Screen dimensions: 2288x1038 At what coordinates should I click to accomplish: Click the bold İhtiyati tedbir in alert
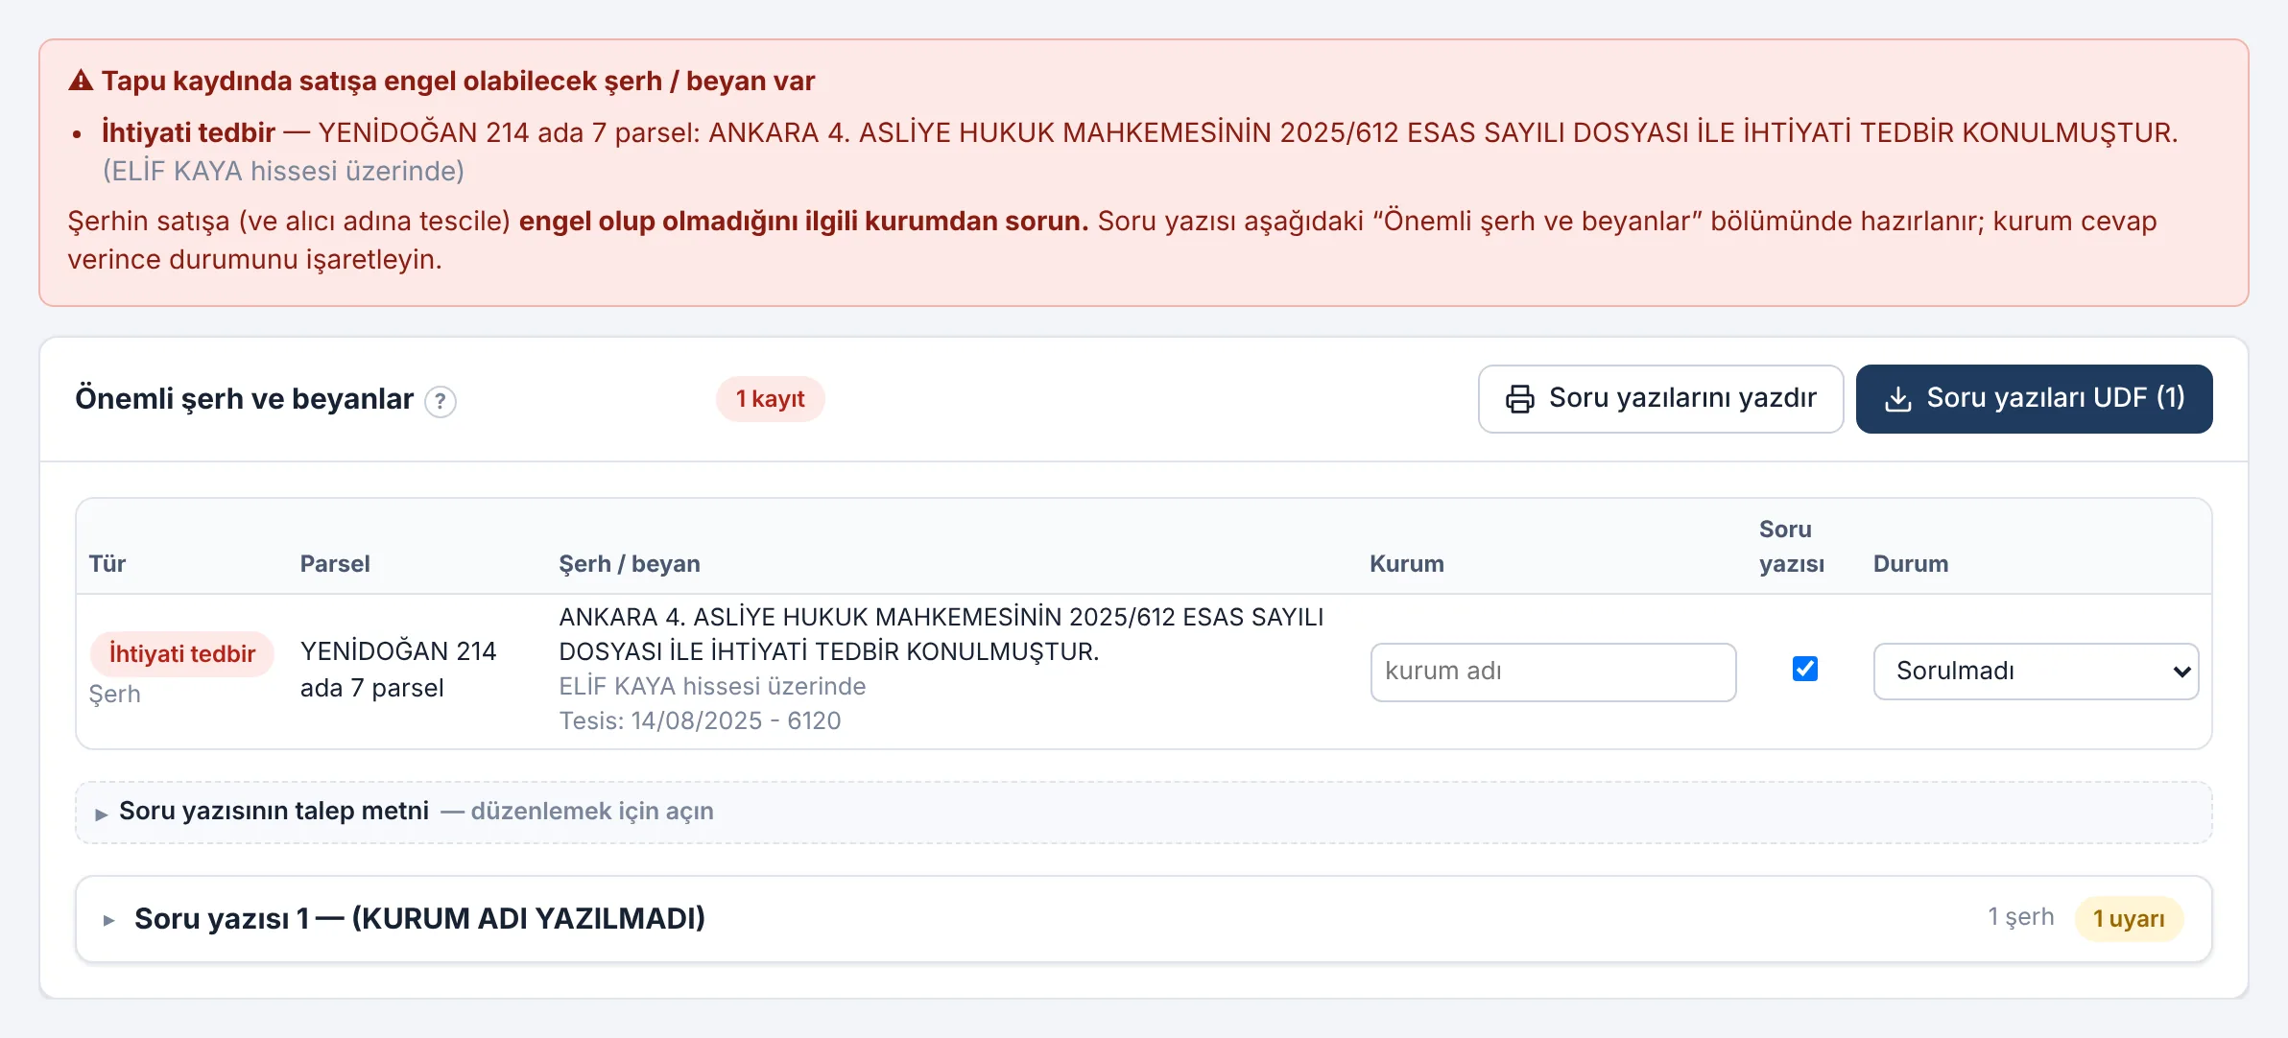point(188,132)
